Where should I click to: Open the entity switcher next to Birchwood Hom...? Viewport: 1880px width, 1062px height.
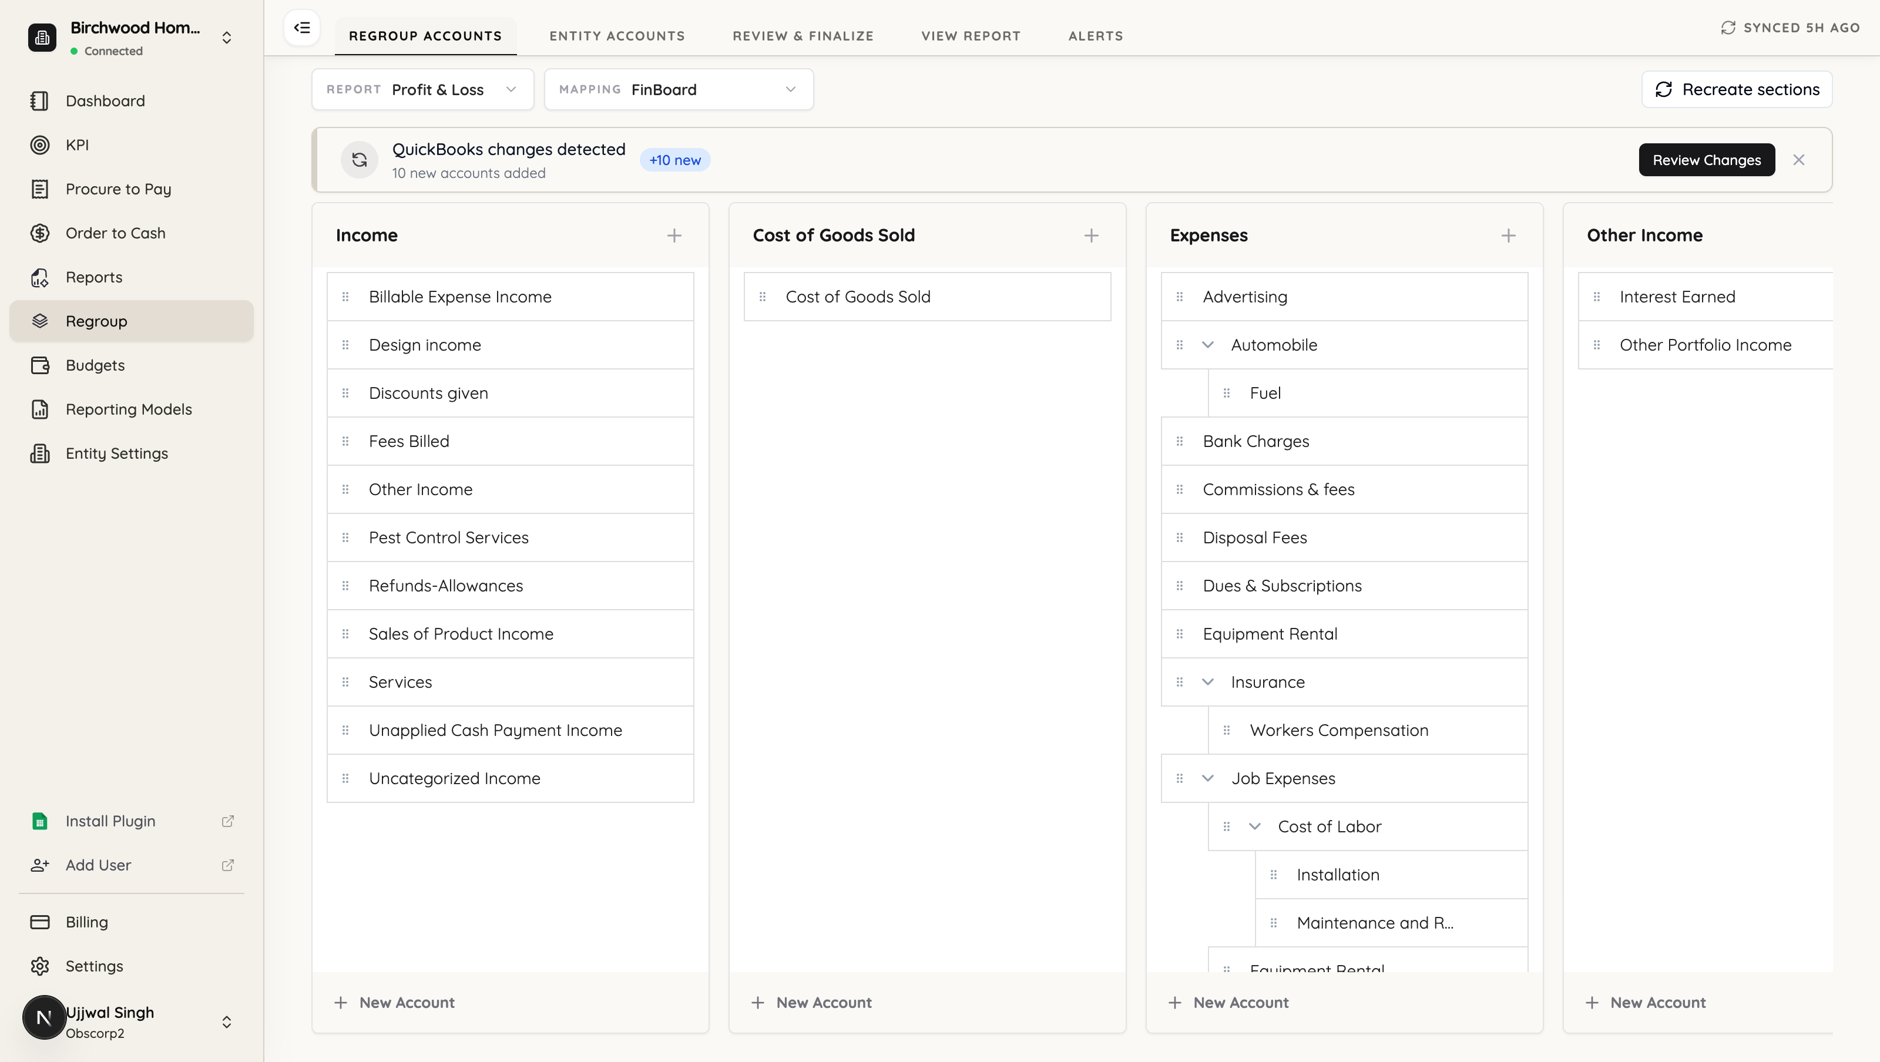click(227, 37)
